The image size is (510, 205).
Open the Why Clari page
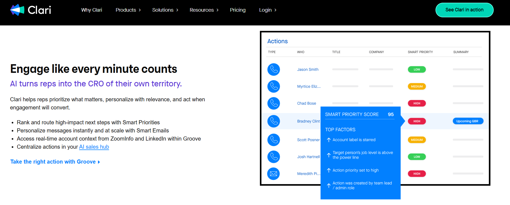point(92,10)
